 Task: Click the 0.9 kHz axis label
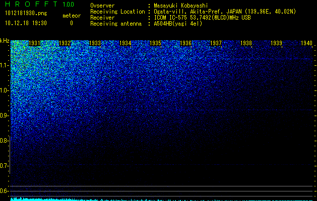click(4, 116)
